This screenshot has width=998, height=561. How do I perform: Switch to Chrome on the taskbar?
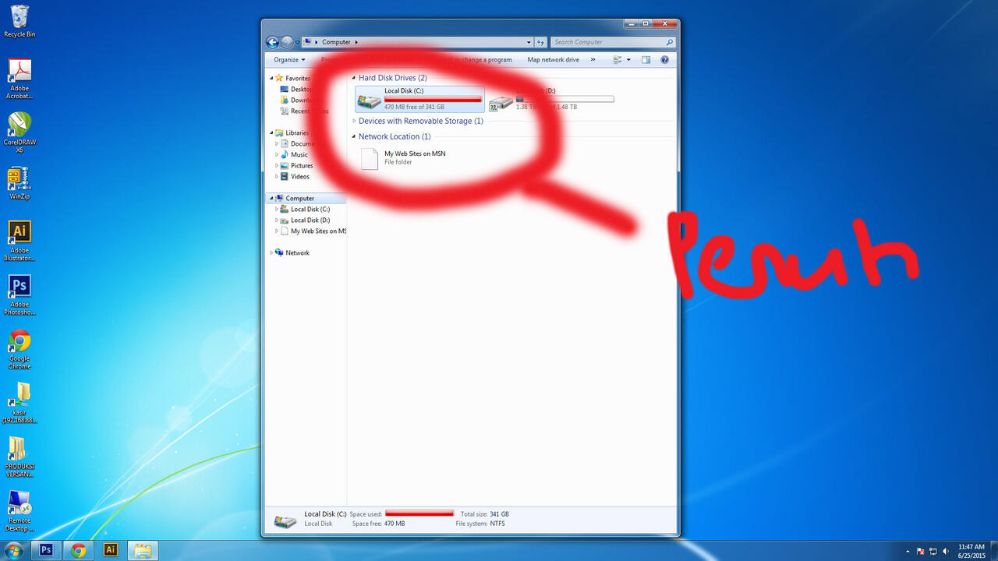coord(78,550)
